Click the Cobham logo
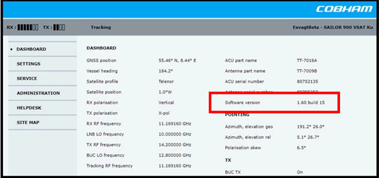Screen dimensions: 379x178 (x=350, y=9)
